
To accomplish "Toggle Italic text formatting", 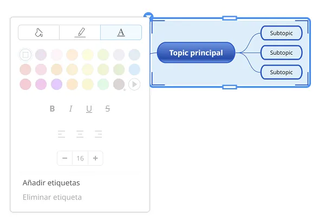I will [70, 109].
